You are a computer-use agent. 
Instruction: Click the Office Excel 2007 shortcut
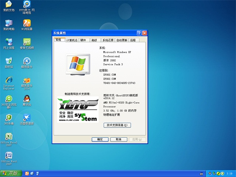[x=8, y=137]
